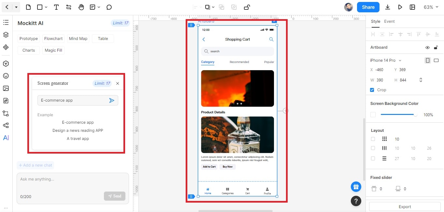Toggle the lock icon in top toolbar
444x212 pixels.
tap(247, 7)
